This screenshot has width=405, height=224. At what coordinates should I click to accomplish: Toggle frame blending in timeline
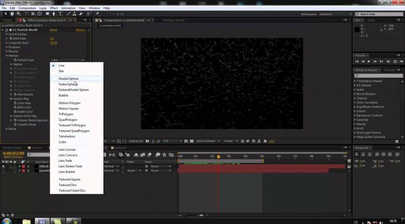143,155
